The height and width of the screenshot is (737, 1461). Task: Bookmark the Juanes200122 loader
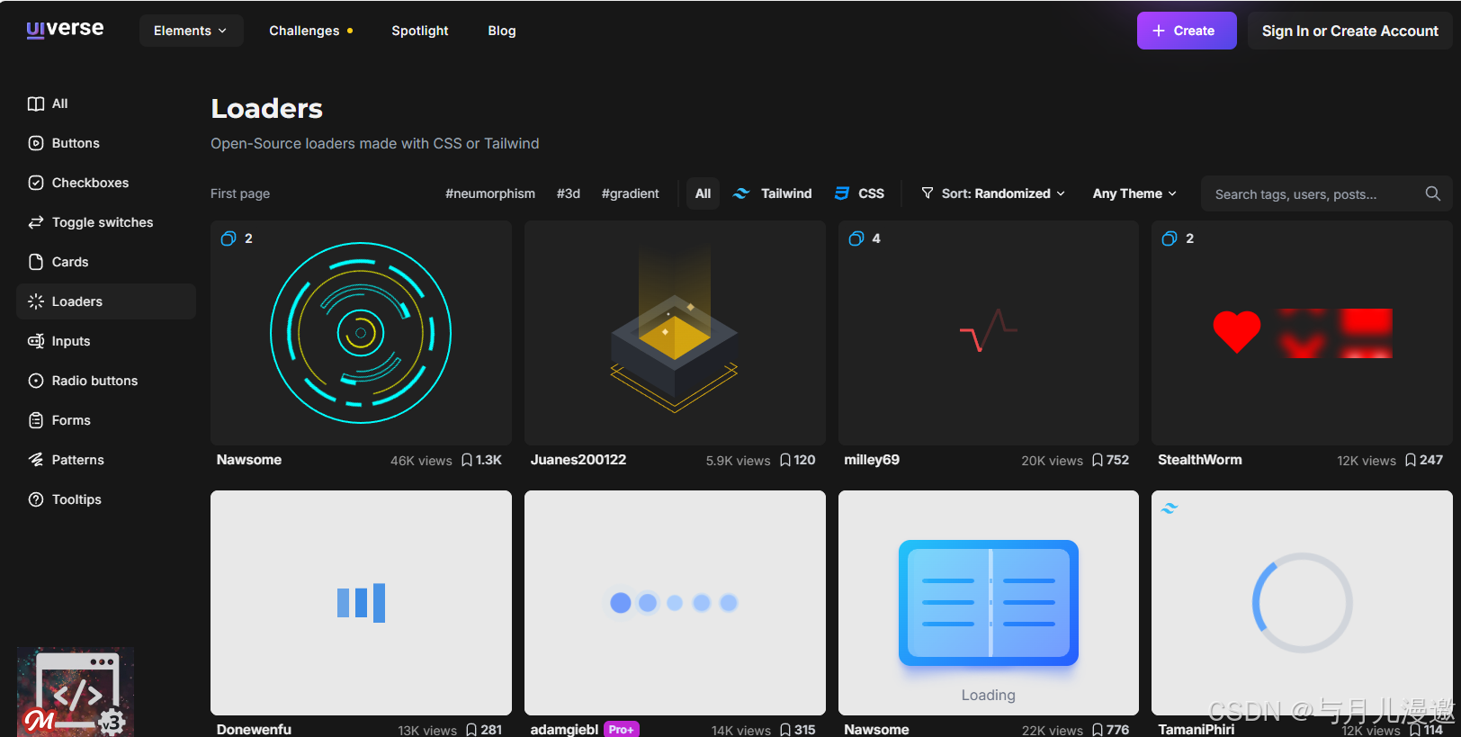pyautogui.click(x=785, y=460)
